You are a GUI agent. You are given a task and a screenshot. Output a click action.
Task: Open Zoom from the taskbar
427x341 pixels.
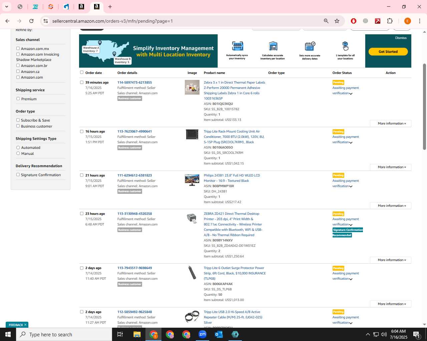pyautogui.click(x=202, y=334)
